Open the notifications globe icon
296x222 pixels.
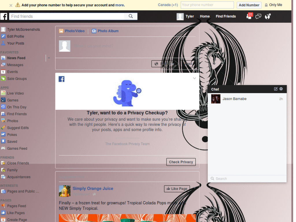[x=267, y=16]
